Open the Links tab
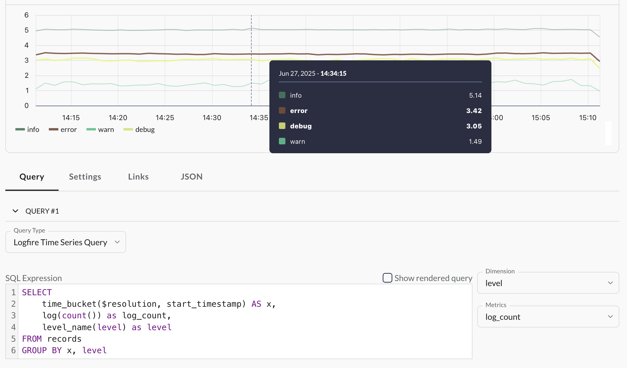The image size is (627, 368). tap(138, 177)
